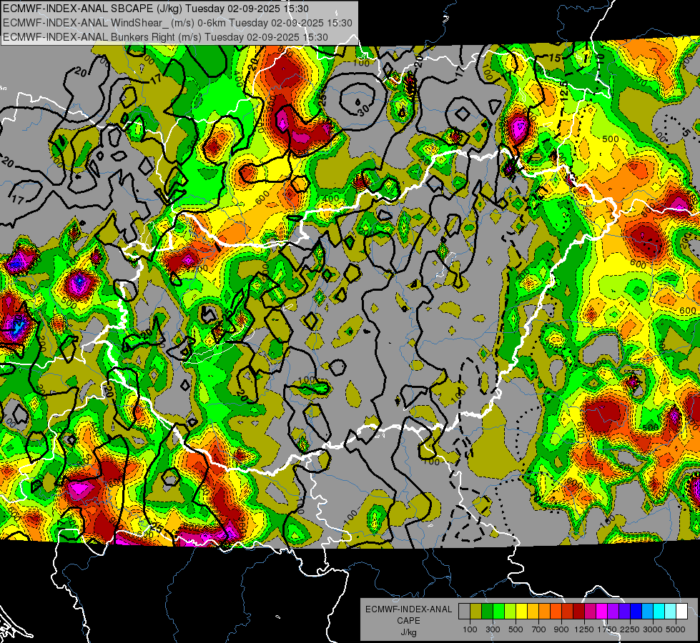Click the 700 tick label in legend
Screen dimensions: 700x643
pyautogui.click(x=539, y=629)
